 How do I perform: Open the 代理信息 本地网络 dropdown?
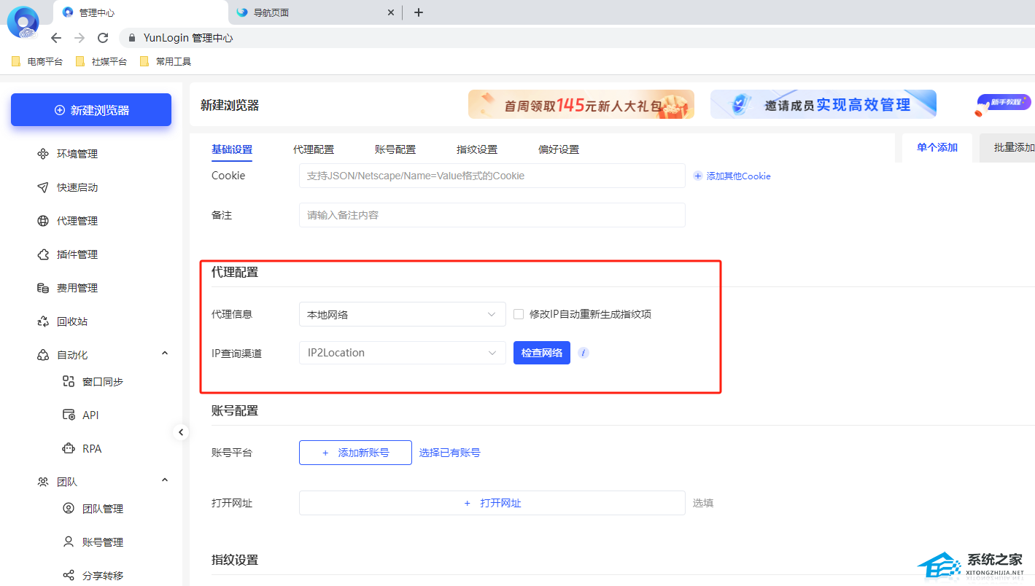pos(402,314)
